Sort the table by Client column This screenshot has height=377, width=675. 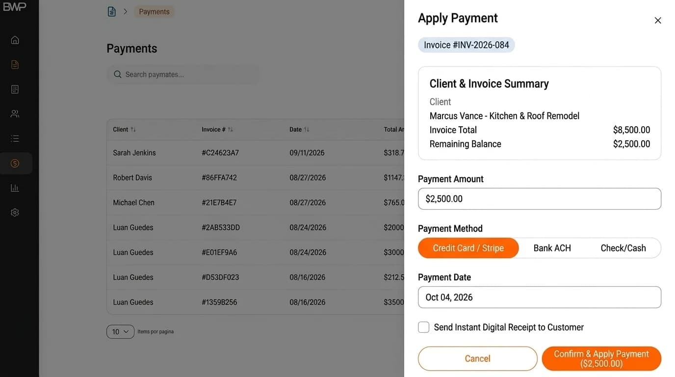tap(124, 130)
